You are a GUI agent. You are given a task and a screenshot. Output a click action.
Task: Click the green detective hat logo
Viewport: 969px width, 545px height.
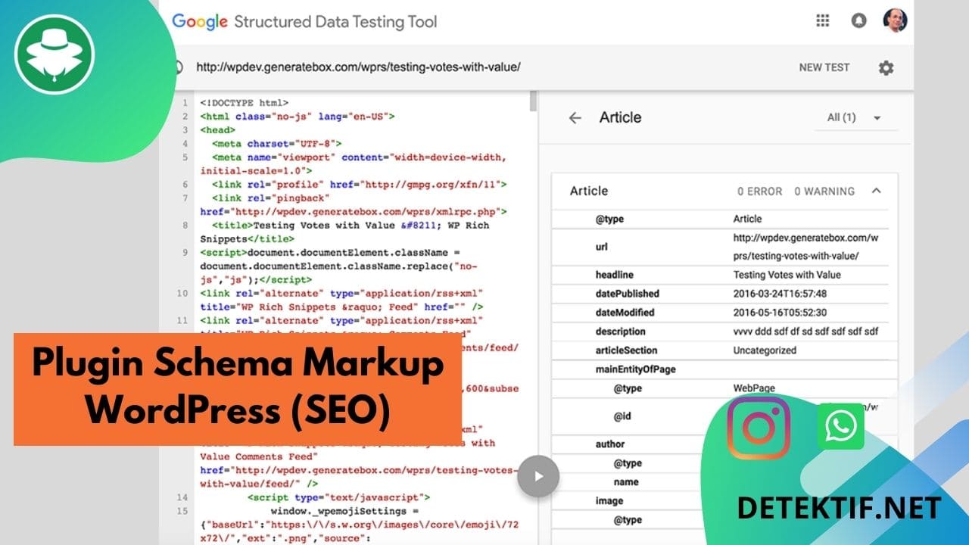(54, 54)
